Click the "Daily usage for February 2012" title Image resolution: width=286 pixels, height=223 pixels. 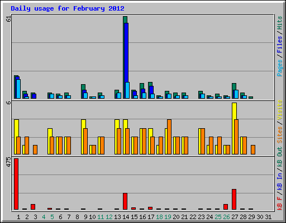tap(68, 9)
